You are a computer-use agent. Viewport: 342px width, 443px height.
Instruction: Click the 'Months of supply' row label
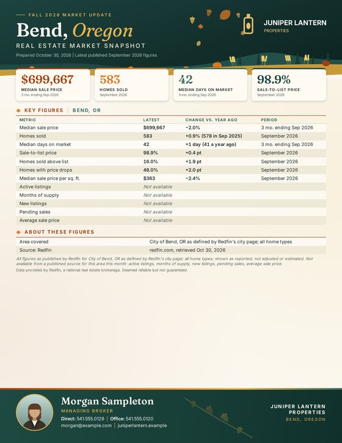(x=39, y=195)
